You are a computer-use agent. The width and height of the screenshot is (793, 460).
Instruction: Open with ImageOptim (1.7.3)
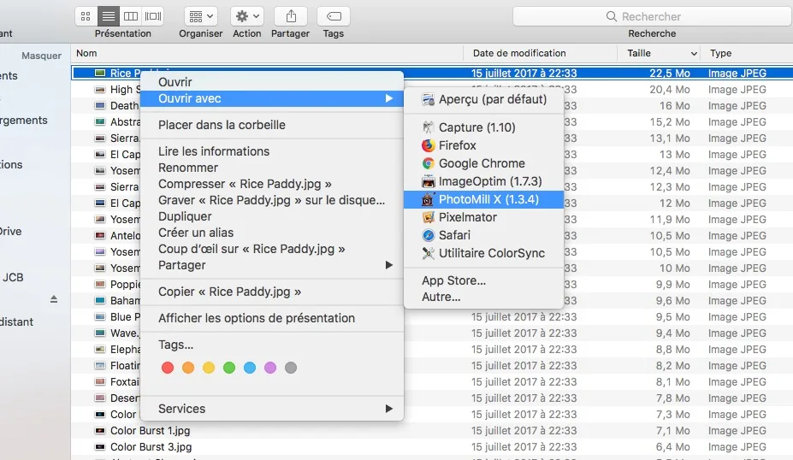tap(484, 181)
